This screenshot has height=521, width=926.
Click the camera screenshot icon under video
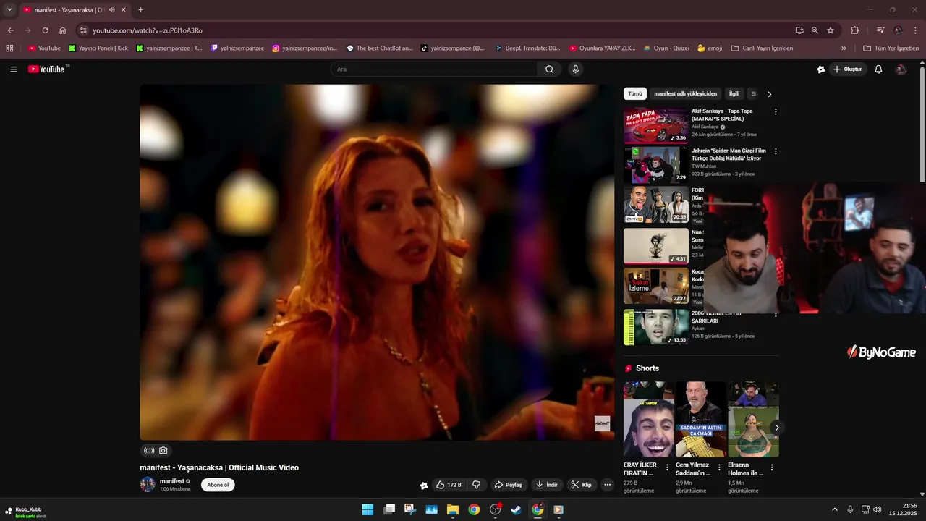coord(163,451)
